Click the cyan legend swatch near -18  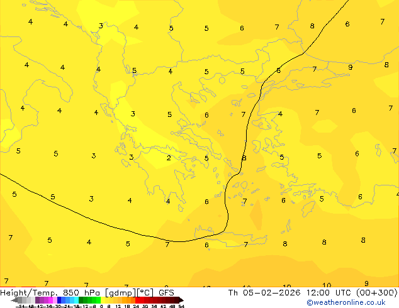click(x=76, y=300)
